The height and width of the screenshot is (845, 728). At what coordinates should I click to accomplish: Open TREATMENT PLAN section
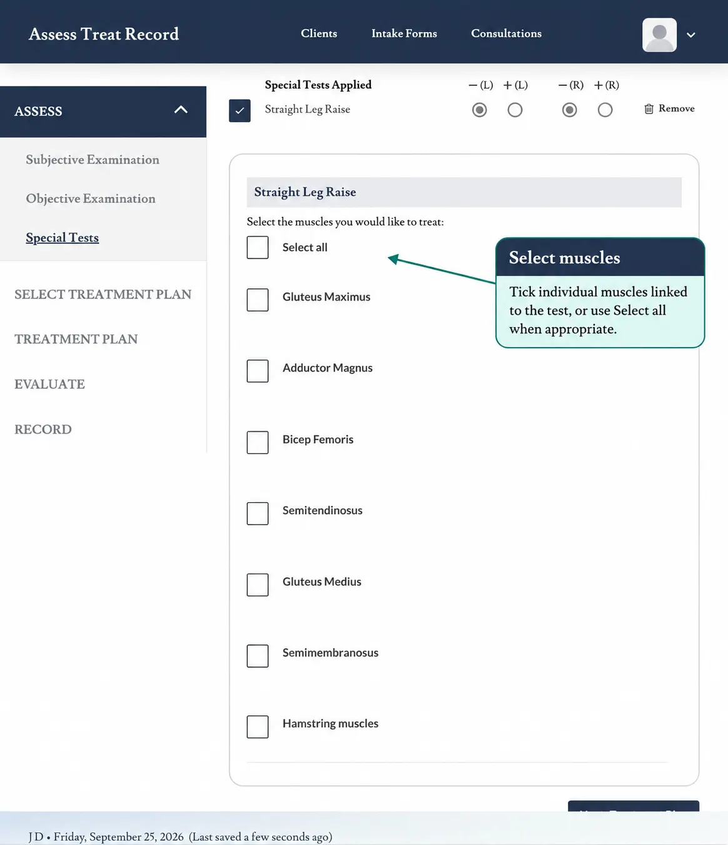[x=76, y=339]
